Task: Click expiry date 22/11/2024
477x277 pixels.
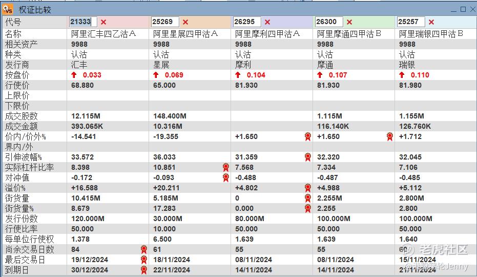Action: (x=172, y=270)
